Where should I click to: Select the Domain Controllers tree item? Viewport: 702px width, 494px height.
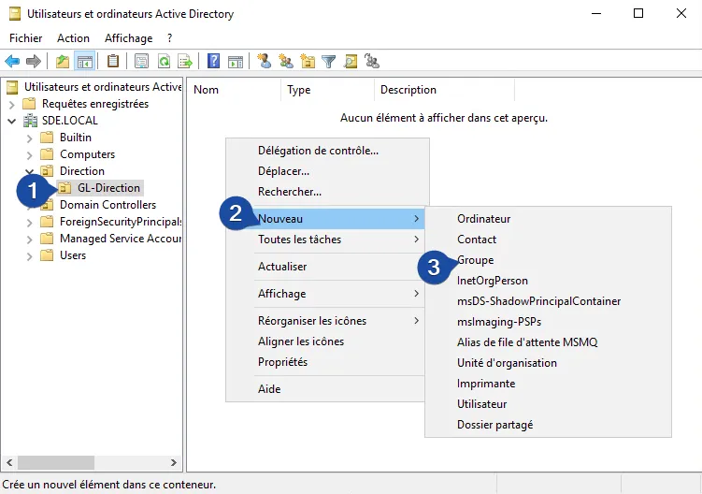[x=107, y=205]
